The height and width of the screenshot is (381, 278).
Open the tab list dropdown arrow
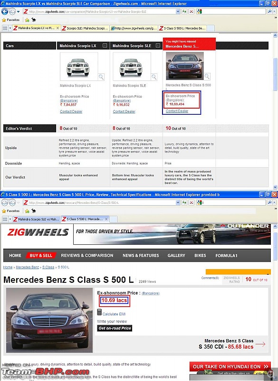tap(10, 28)
